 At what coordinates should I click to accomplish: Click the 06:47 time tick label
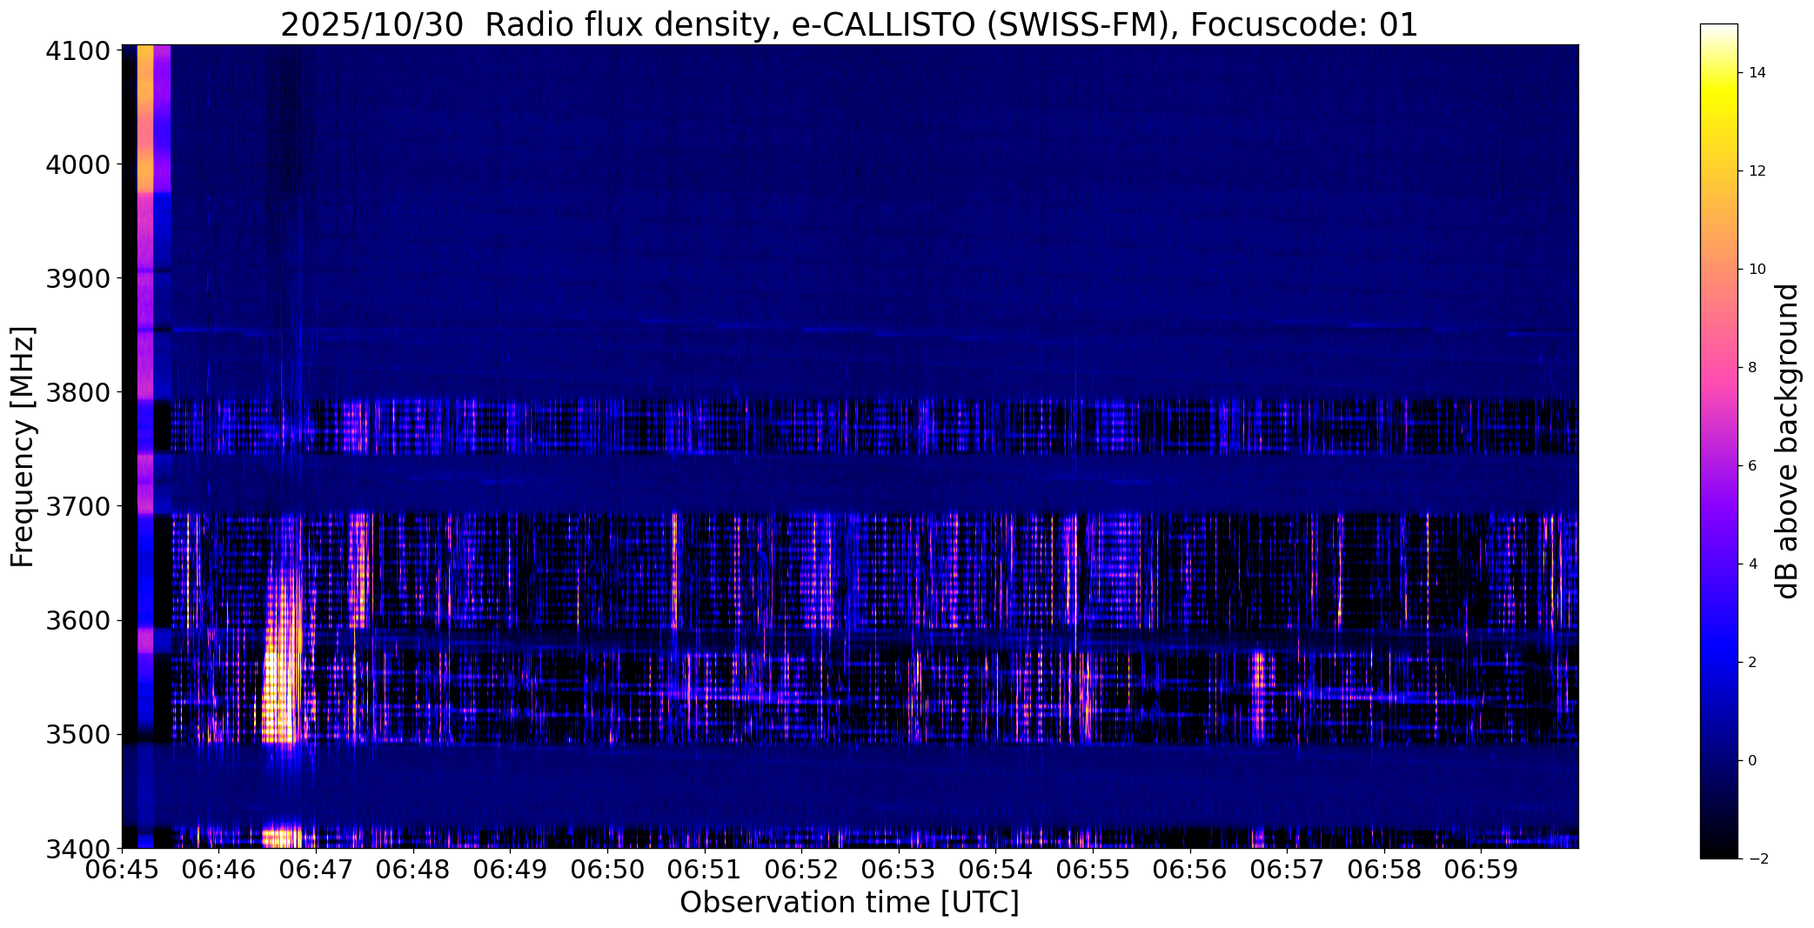pyautogui.click(x=316, y=869)
